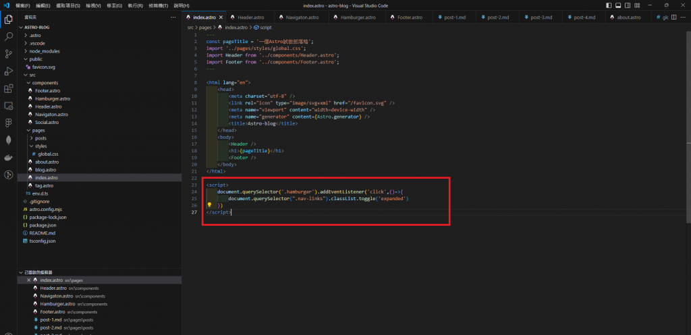Open the 說明(H) menu

(181, 5)
